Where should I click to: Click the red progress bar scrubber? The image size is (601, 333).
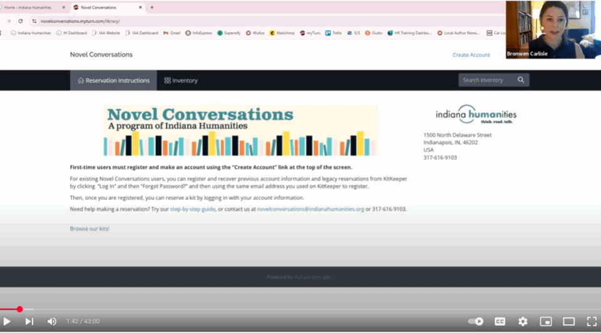coord(19,309)
